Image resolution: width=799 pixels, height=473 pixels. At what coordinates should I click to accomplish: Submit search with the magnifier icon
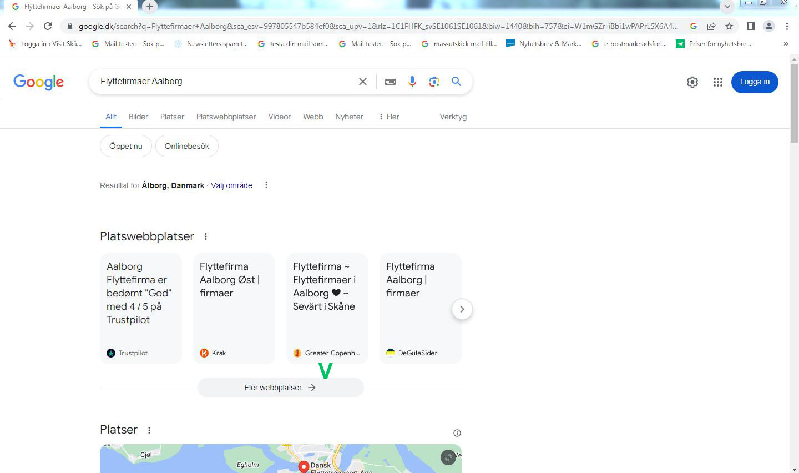(457, 82)
